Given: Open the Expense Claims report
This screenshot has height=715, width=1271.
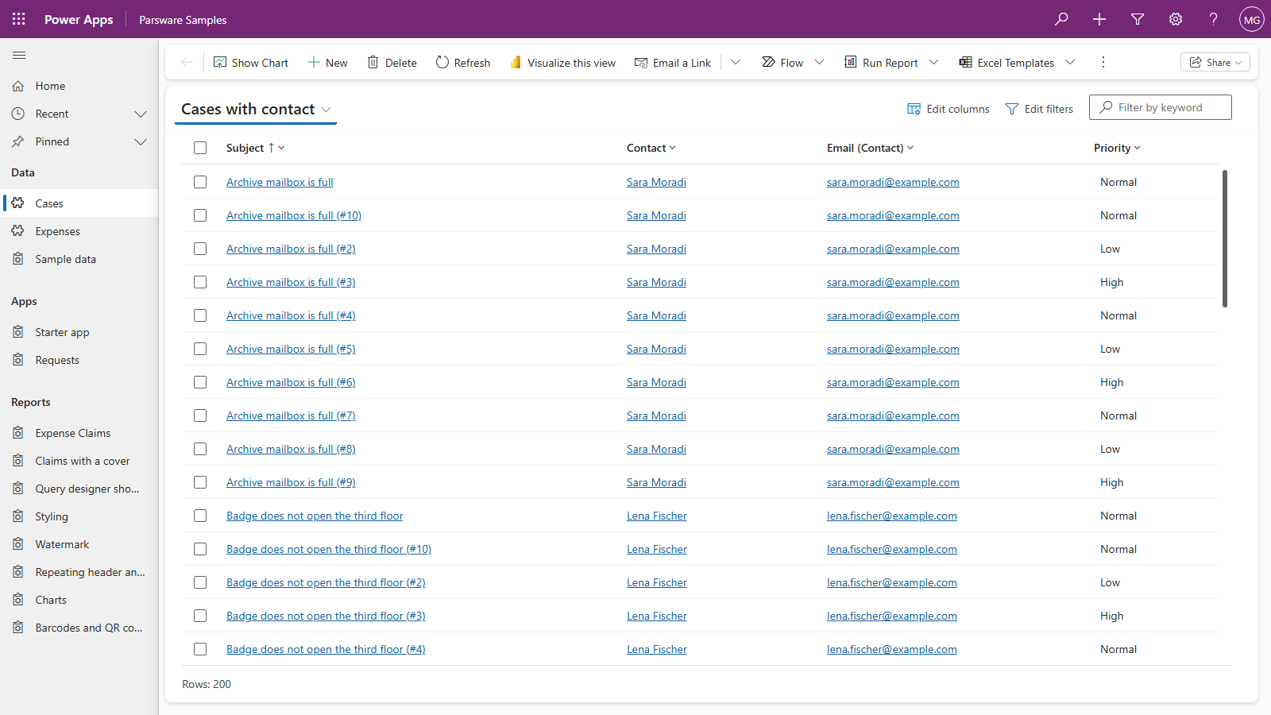Looking at the screenshot, I should point(79,433).
